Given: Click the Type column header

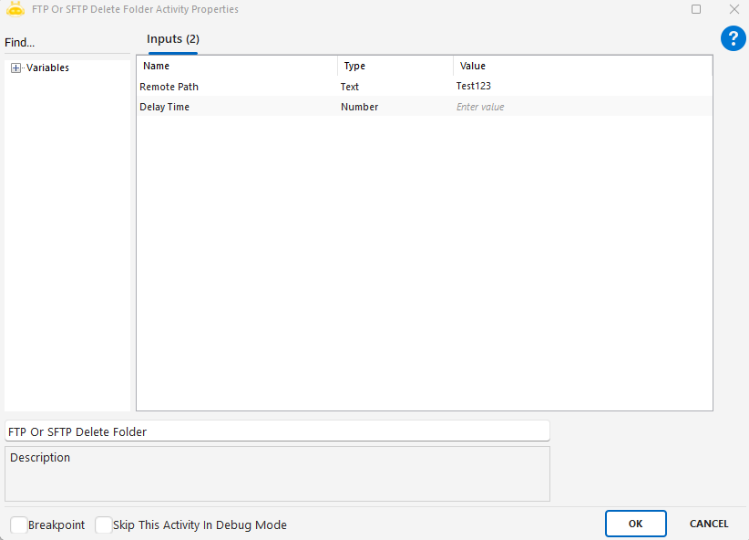Looking at the screenshot, I should (395, 66).
